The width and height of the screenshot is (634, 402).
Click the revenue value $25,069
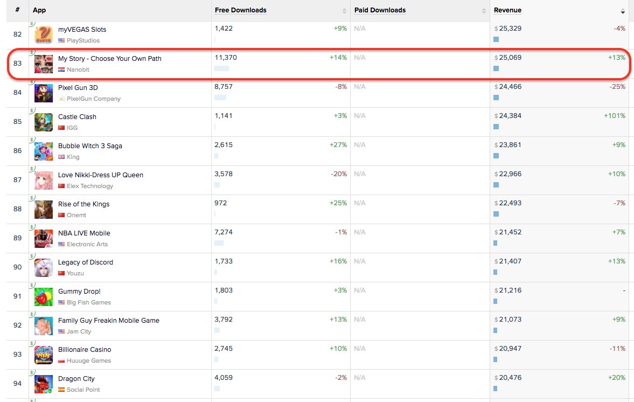click(508, 58)
